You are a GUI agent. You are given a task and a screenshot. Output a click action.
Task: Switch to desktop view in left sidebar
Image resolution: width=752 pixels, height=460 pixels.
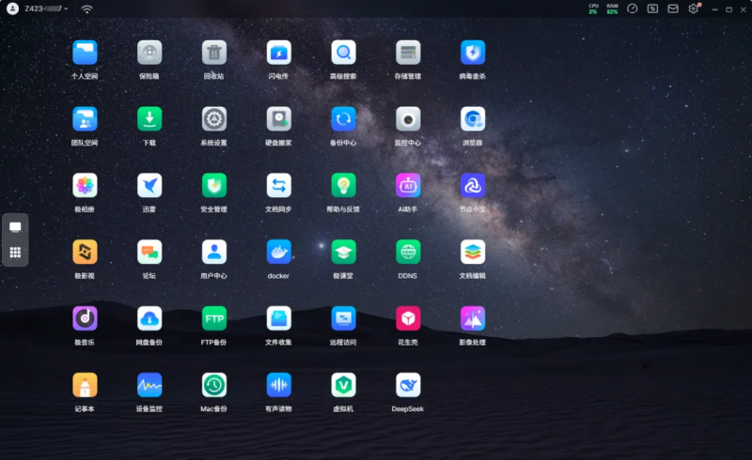[15, 227]
